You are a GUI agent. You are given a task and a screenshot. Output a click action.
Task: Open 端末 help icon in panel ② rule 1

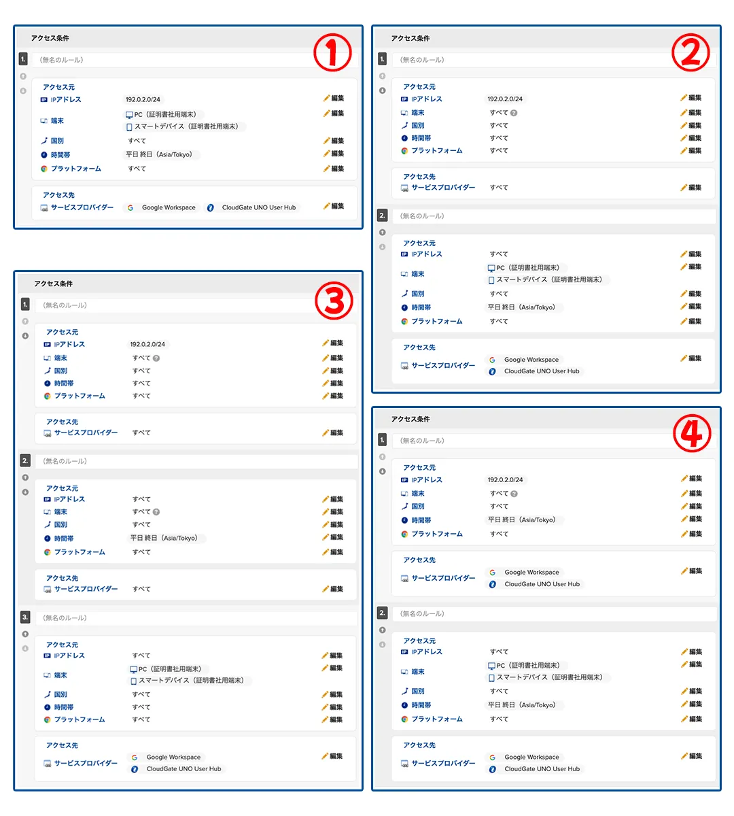click(514, 113)
